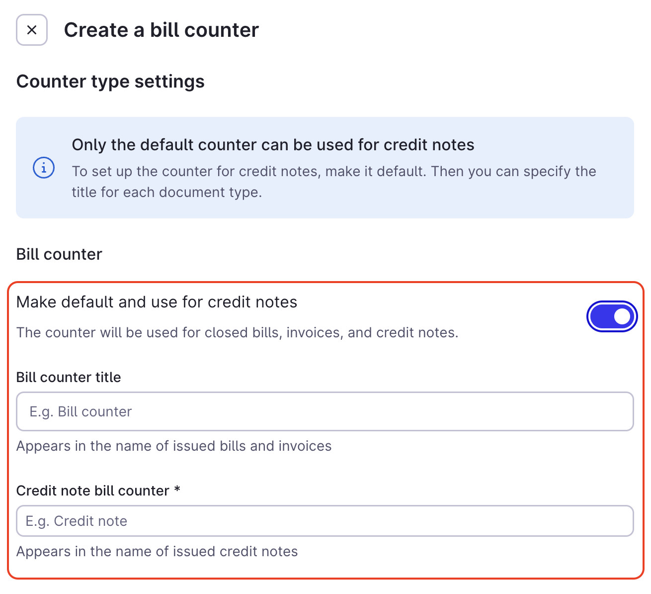The width and height of the screenshot is (651, 594).
Task: Click the Counter type settings heading
Action: click(110, 81)
